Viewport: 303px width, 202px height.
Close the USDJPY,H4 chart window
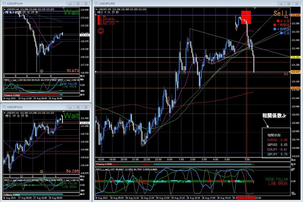(86, 4)
